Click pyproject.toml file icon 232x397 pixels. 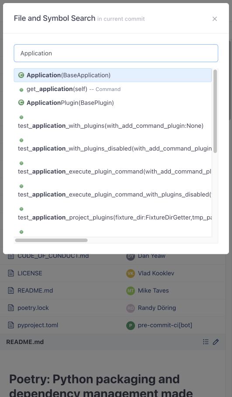tap(11, 325)
